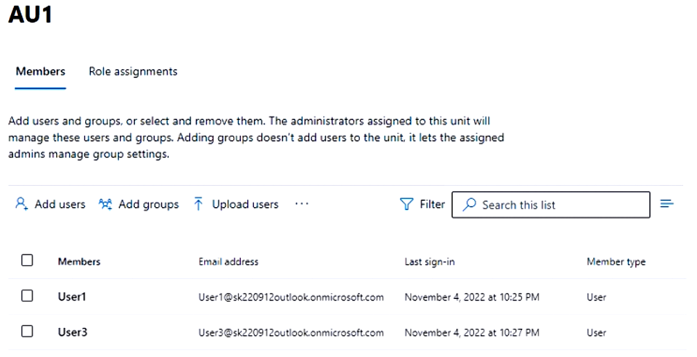This screenshot has height=357, width=697.
Task: Click the magnifier icon in search box
Action: point(469,204)
